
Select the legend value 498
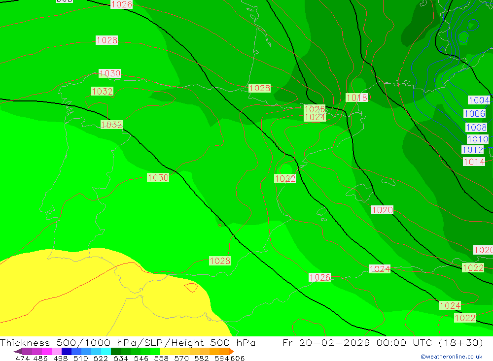[61, 358]
